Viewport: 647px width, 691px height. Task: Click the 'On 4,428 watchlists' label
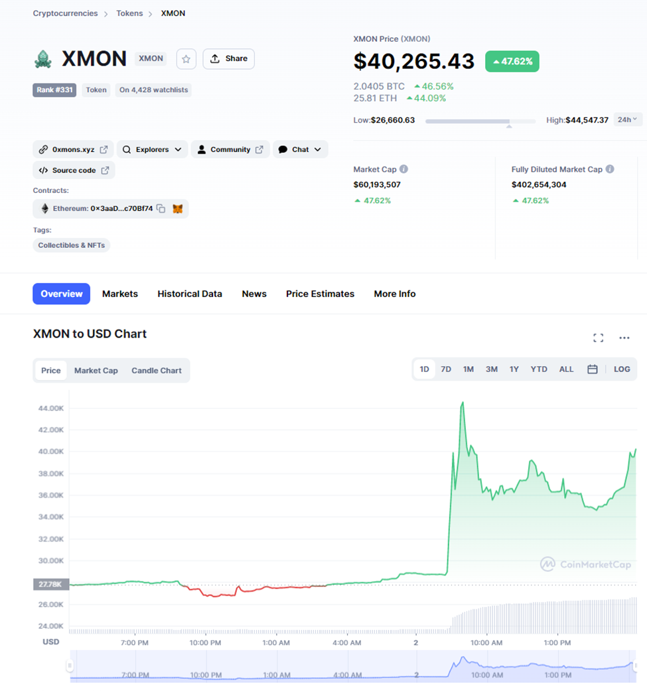153,90
